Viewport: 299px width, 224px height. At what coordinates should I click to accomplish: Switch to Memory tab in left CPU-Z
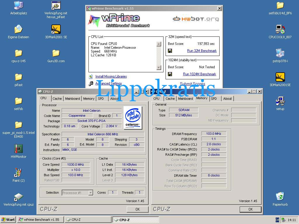(89, 99)
